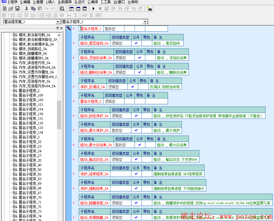Click the tree panel scrollbar up arrow

(x=59, y=35)
